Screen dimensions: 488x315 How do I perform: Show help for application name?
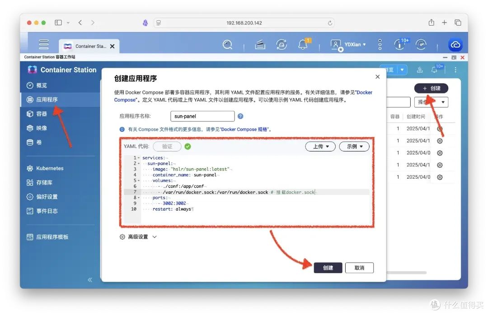tap(240, 116)
